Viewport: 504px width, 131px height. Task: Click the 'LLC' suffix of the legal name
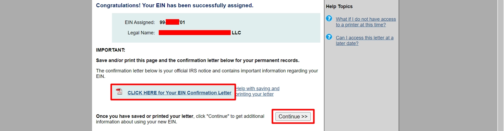[x=236, y=33]
